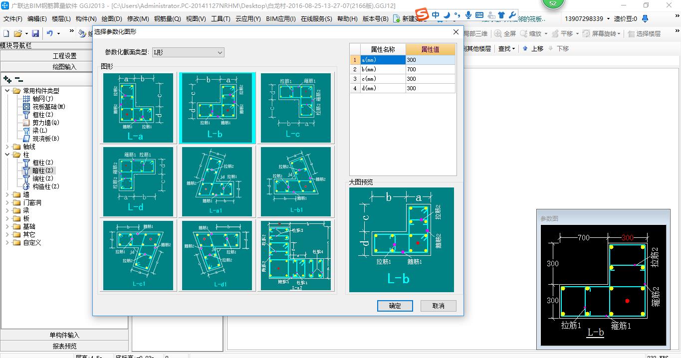Click the d(mm) value cell 300
681x358 pixels.
430,88
